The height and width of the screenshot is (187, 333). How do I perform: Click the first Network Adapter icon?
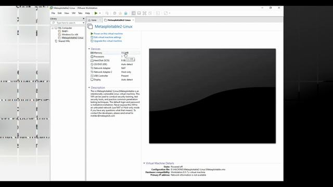92,68
